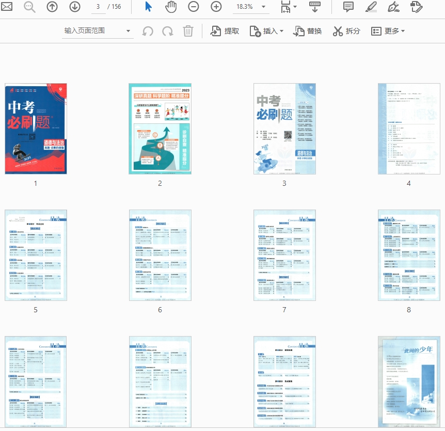This screenshot has height=431, width=445.
Task: Select page 8 thumbnail
Action: (x=409, y=255)
